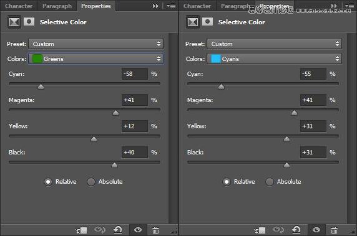Click Black slider handle in Greens panel
This screenshot has height=236, width=357.
coord(114,165)
